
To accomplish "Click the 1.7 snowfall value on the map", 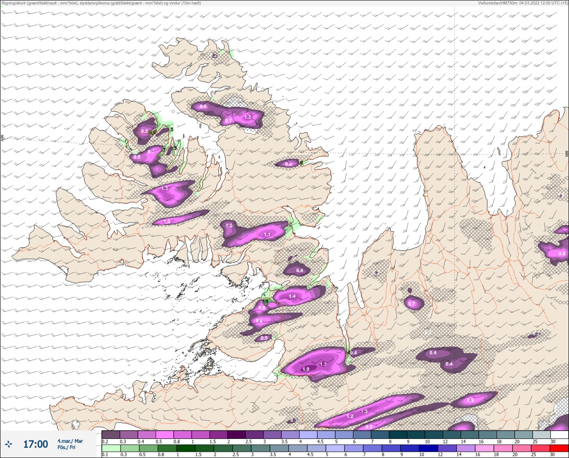I will click(x=323, y=364).
